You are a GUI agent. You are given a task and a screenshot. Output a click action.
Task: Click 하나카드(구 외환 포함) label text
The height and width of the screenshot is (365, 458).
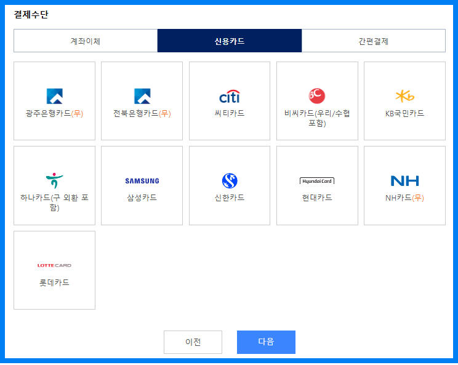point(54,203)
